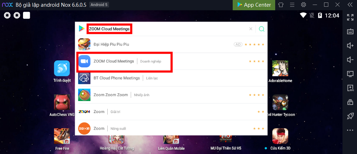Select Zoom Zoom Zoom photography result
The width and height of the screenshot is (357, 154).
pos(171,95)
